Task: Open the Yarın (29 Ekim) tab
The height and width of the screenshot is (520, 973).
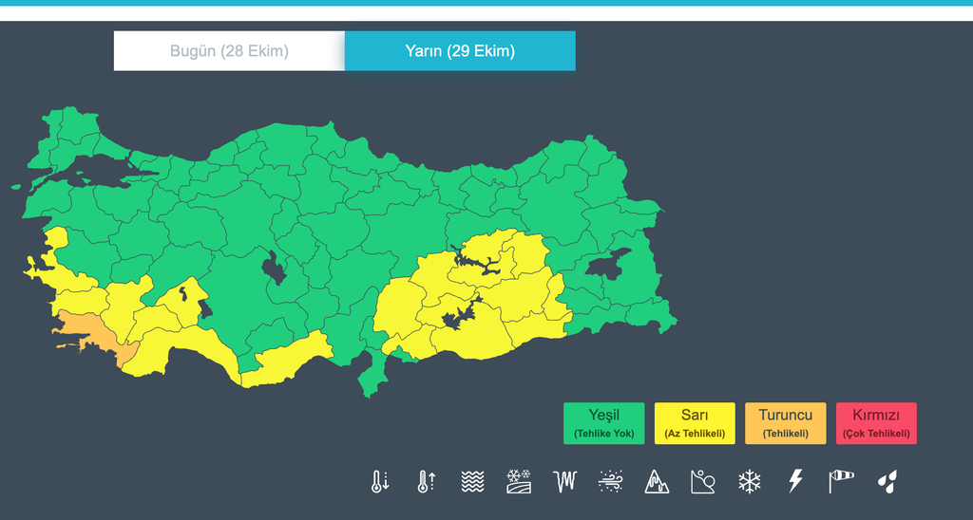Action: [460, 51]
